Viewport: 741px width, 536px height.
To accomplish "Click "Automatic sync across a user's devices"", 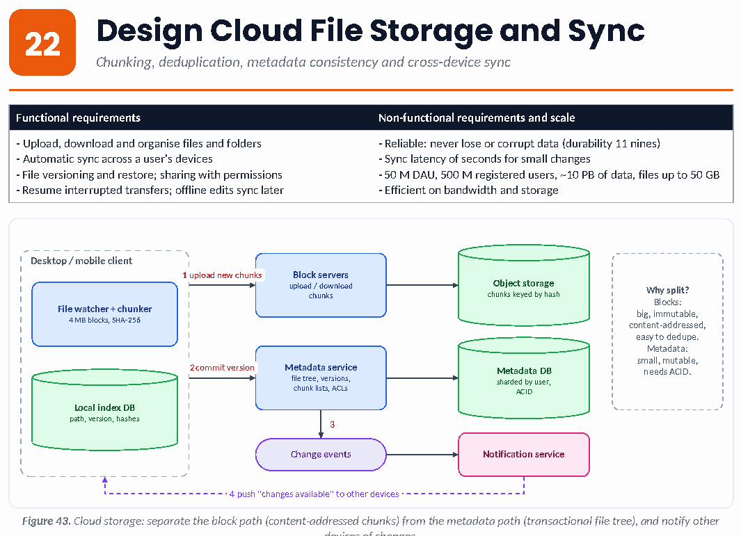I will tap(115, 159).
